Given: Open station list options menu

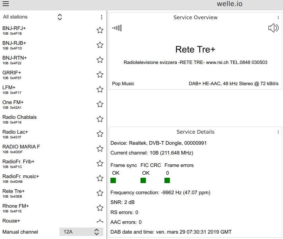Looking at the screenshot, I should click(x=102, y=17).
